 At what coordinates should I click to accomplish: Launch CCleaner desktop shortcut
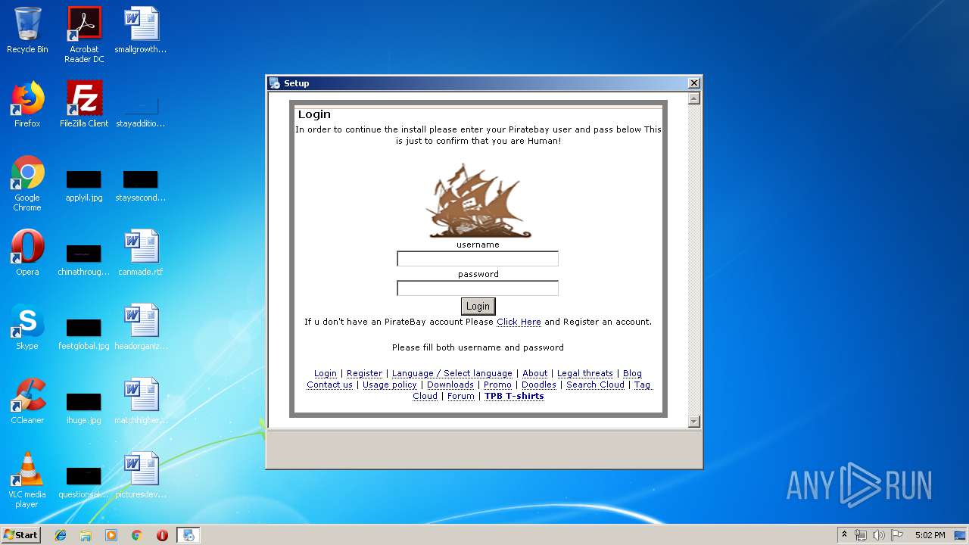27,401
